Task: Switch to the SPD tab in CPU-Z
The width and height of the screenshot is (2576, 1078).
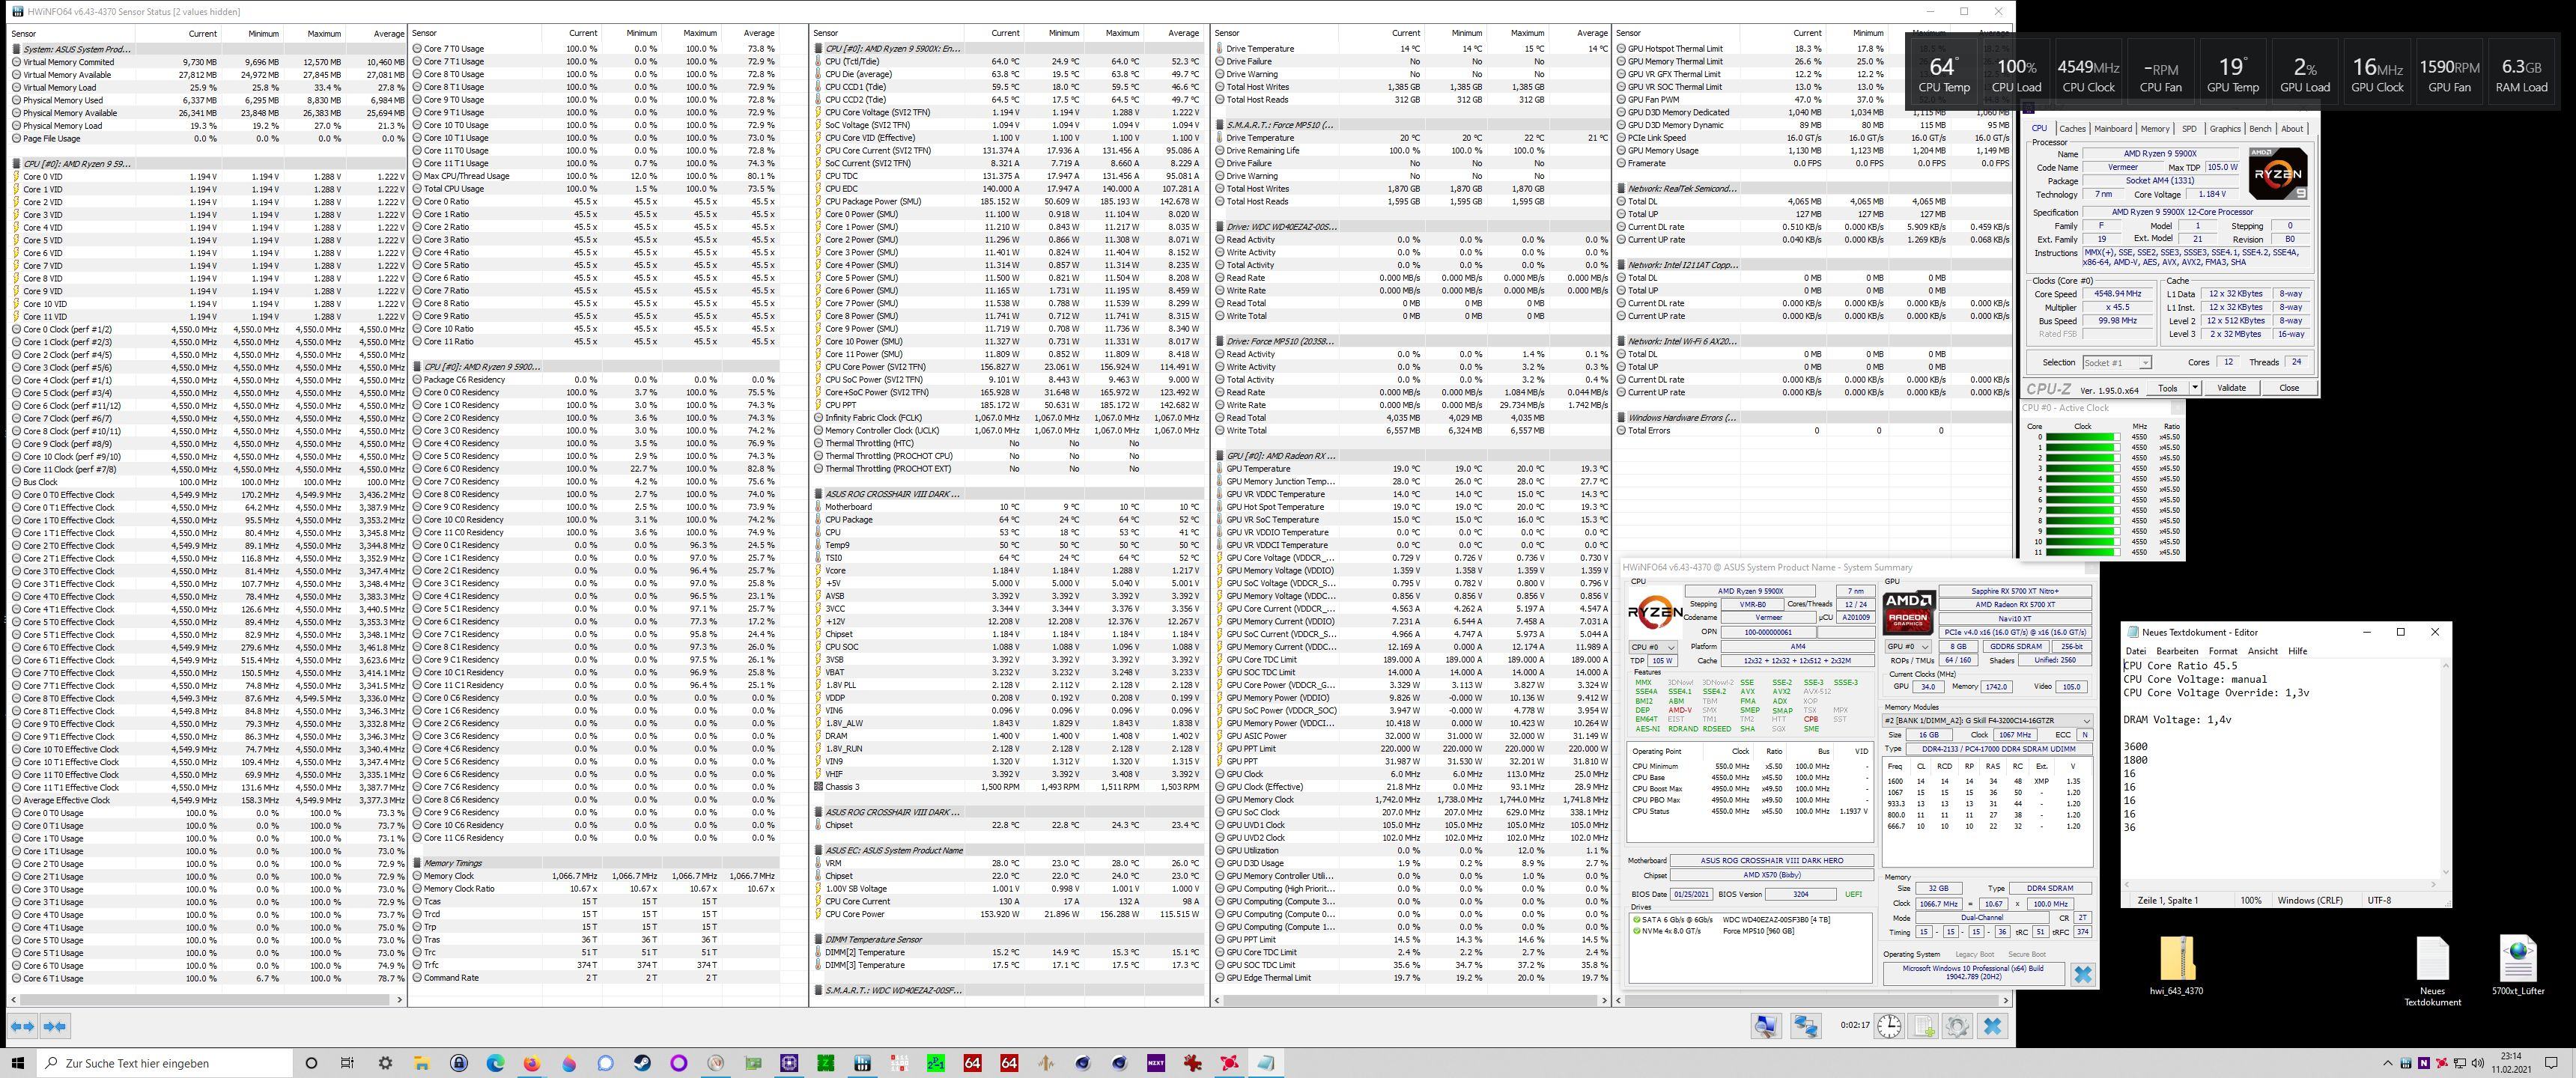Action: [x=2189, y=129]
